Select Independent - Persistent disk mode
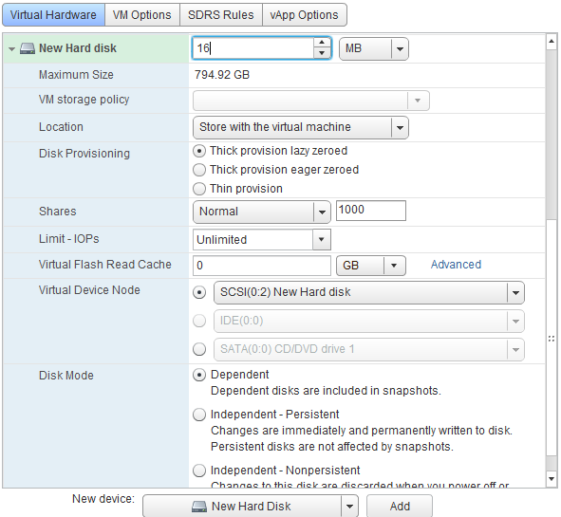This screenshot has height=517, width=561. click(199, 415)
